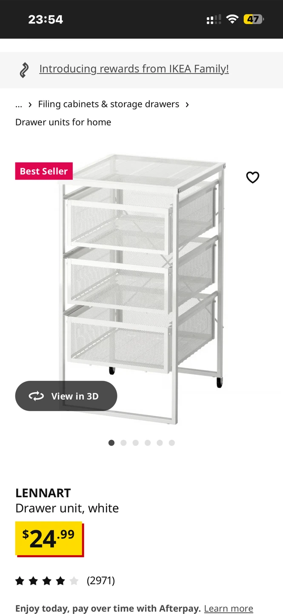Select the first image carousel dot
The height and width of the screenshot is (614, 283).
[x=111, y=443]
